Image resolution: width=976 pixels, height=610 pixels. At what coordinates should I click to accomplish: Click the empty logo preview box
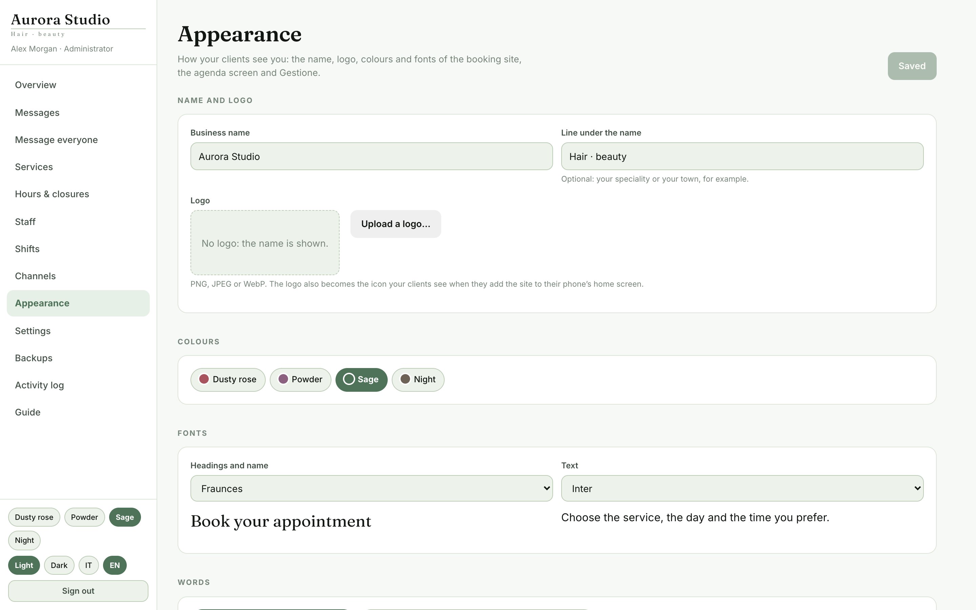coord(265,242)
